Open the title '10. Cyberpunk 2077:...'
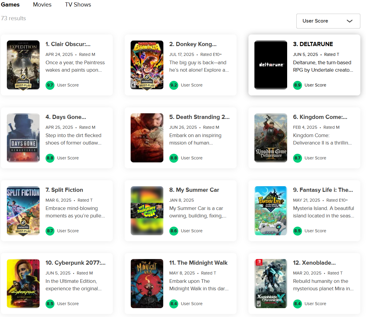This screenshot has height=317, width=366. coord(76,263)
